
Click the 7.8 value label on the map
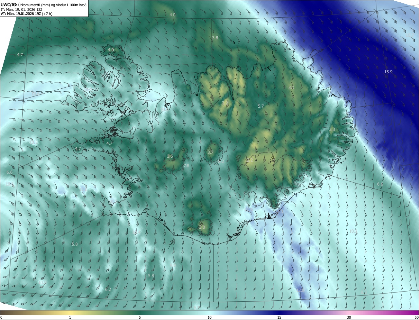pos(186,166)
